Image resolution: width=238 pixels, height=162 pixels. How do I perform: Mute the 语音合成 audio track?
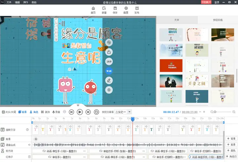click(29, 145)
